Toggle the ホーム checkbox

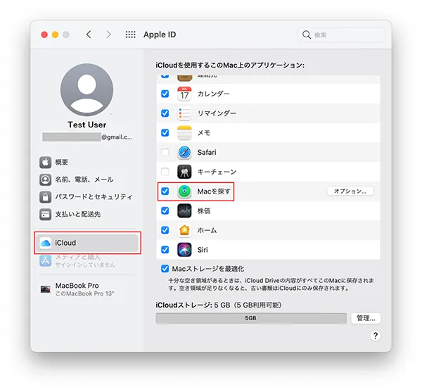coord(165,230)
